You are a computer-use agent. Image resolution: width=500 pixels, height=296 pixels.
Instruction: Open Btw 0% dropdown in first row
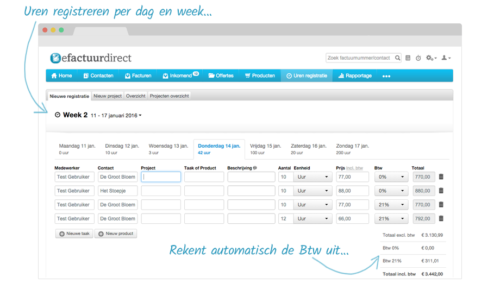[x=391, y=177]
